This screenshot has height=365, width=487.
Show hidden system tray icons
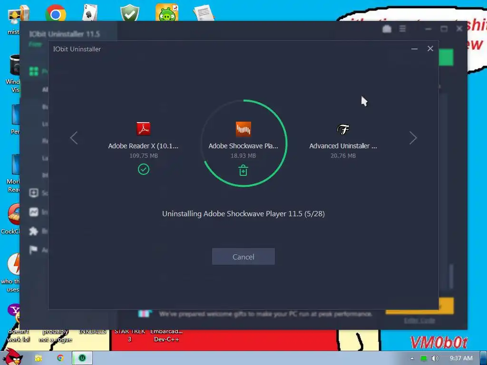(x=412, y=358)
